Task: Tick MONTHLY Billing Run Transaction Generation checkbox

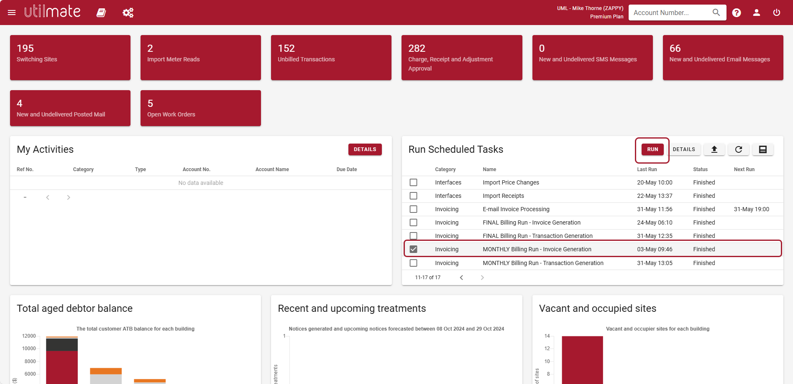Action: point(413,263)
